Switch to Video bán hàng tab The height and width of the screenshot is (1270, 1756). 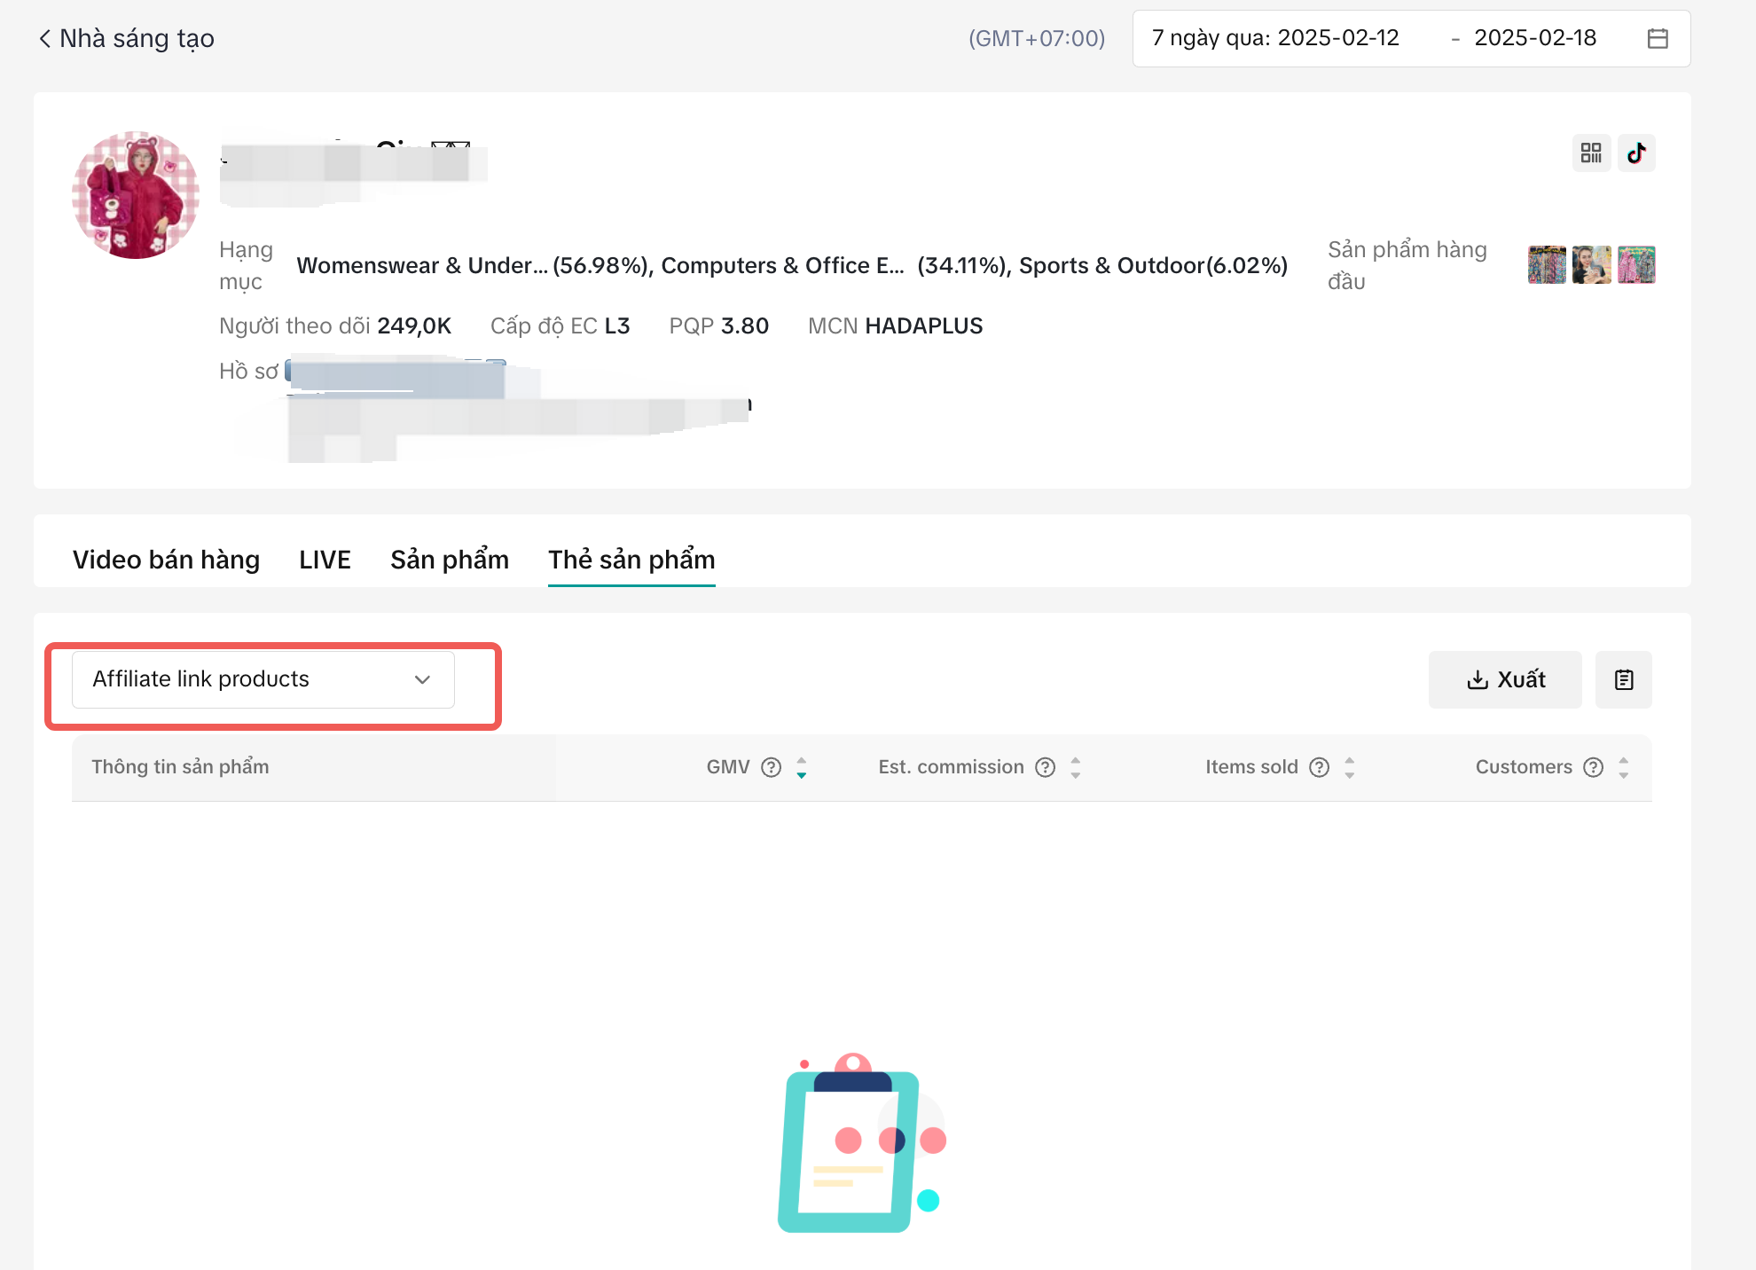pos(166,560)
